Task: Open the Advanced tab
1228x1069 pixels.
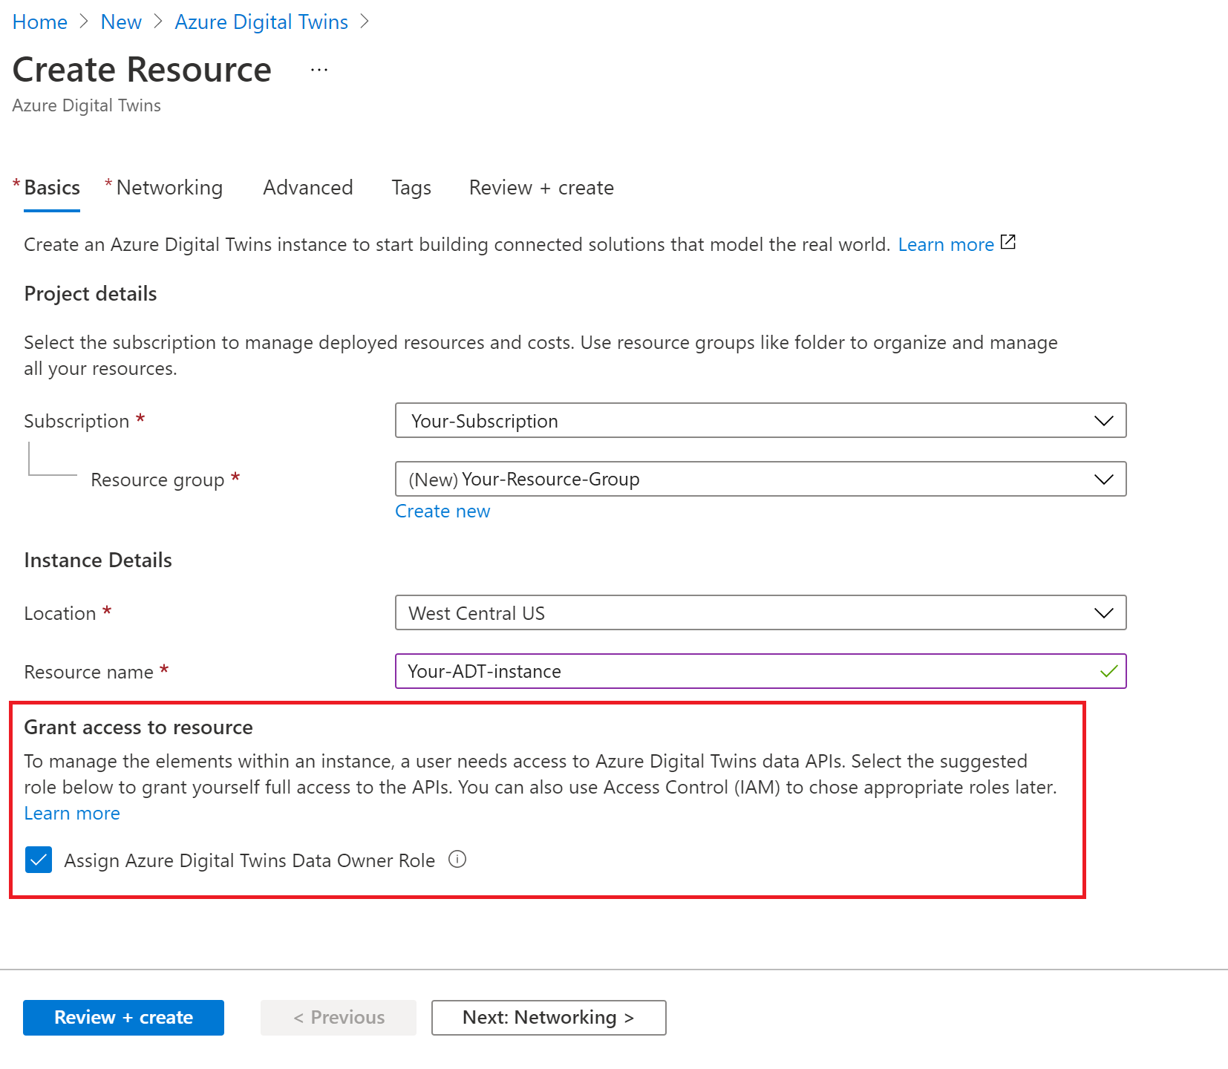Action: coord(308,188)
